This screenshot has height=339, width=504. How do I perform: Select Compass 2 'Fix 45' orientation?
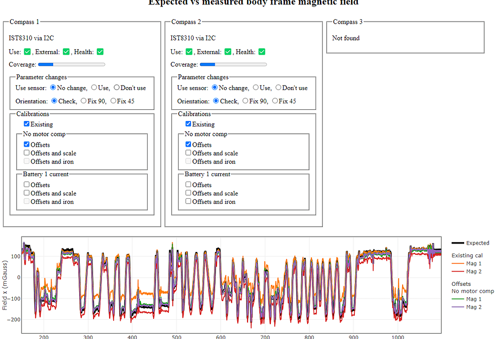(x=275, y=101)
